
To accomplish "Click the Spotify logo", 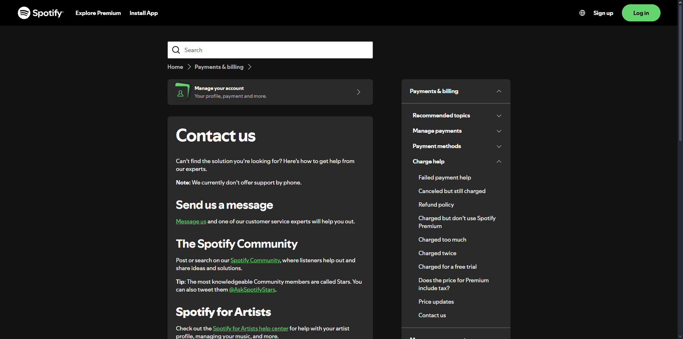I will click(41, 13).
